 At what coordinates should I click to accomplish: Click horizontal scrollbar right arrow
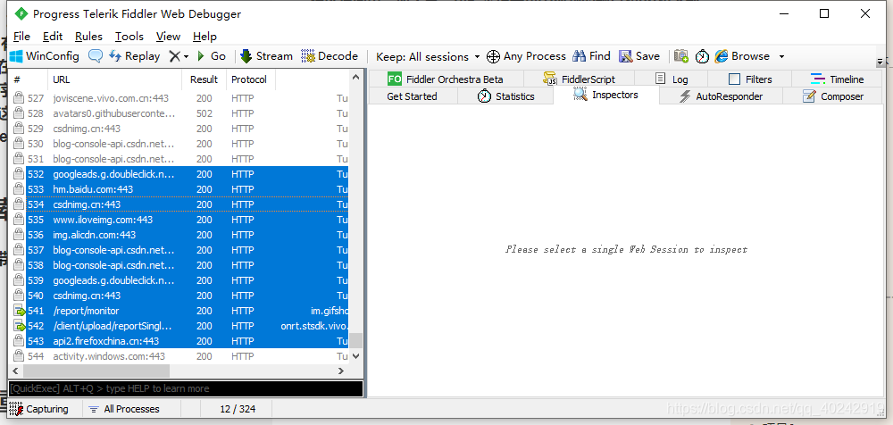341,371
